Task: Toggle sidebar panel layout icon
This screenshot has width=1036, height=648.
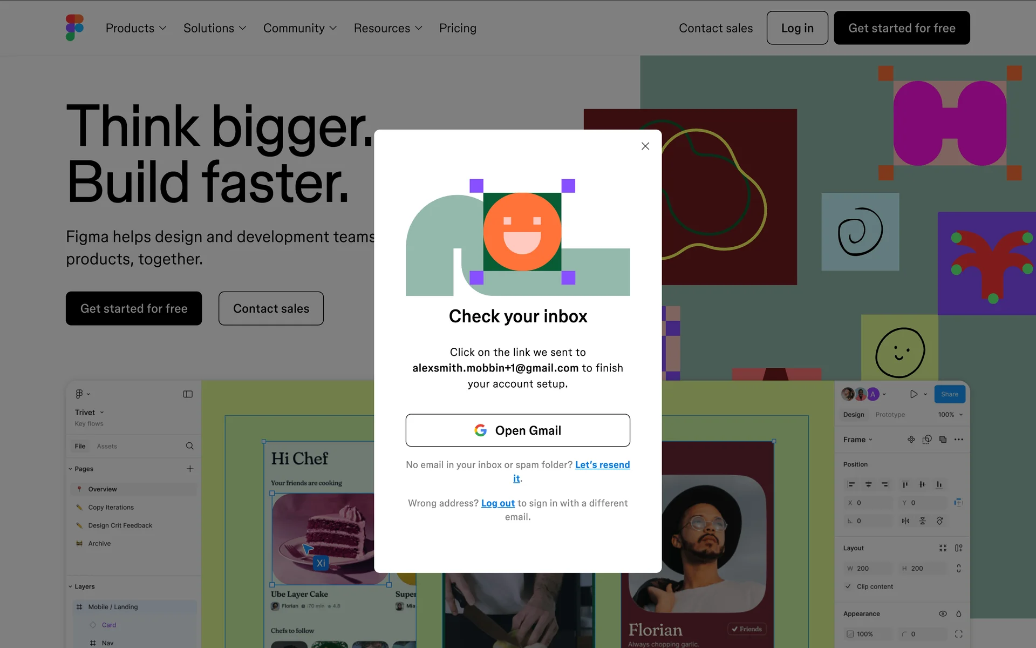Action: (188, 394)
